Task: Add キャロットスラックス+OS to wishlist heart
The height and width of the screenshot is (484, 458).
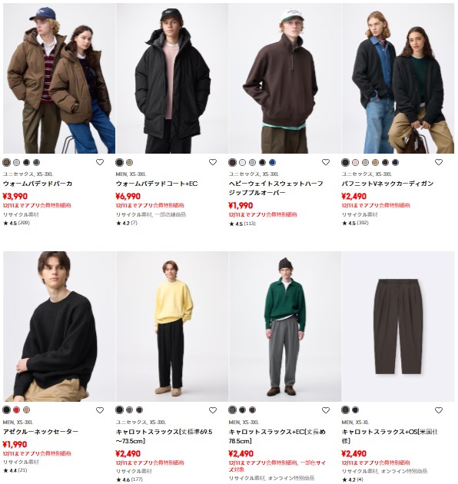Action: click(x=439, y=410)
